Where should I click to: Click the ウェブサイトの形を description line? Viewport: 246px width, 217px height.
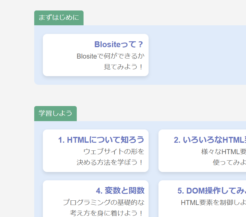point(113,152)
